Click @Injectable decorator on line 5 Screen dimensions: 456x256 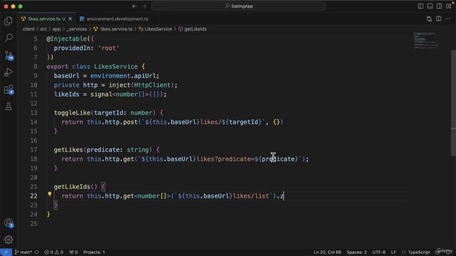(x=66, y=39)
